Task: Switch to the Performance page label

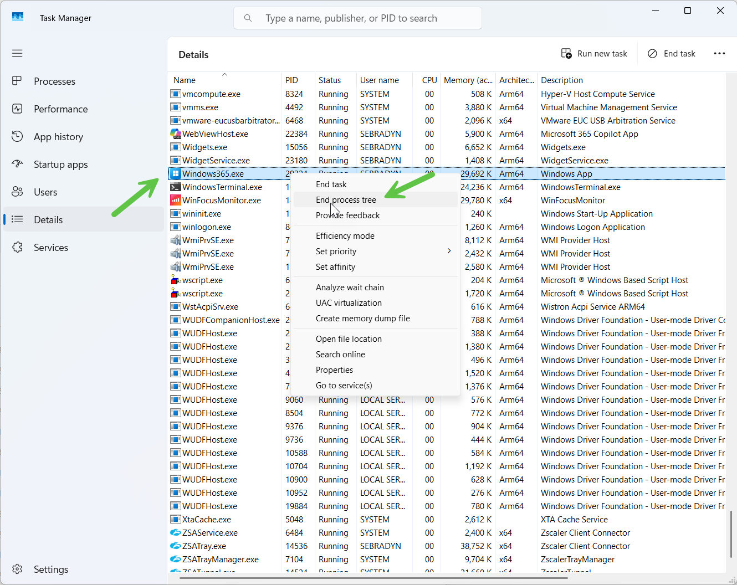Action: 60,109
